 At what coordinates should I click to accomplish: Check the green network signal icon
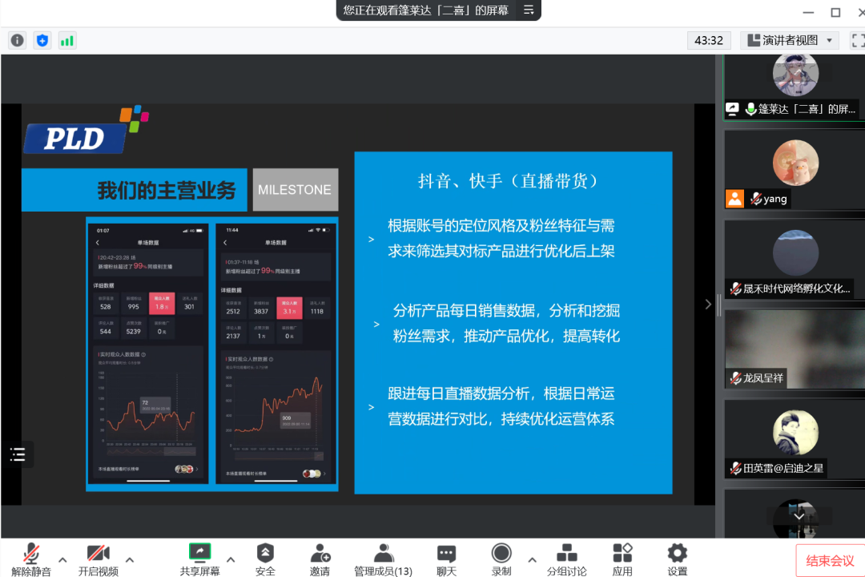point(66,40)
